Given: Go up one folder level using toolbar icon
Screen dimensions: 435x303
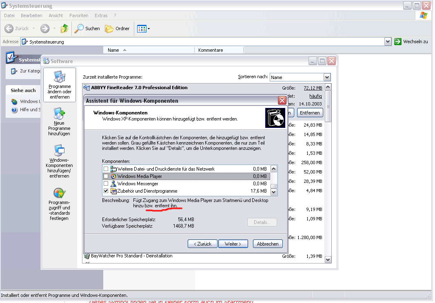Looking at the screenshot, I should click(64, 28).
